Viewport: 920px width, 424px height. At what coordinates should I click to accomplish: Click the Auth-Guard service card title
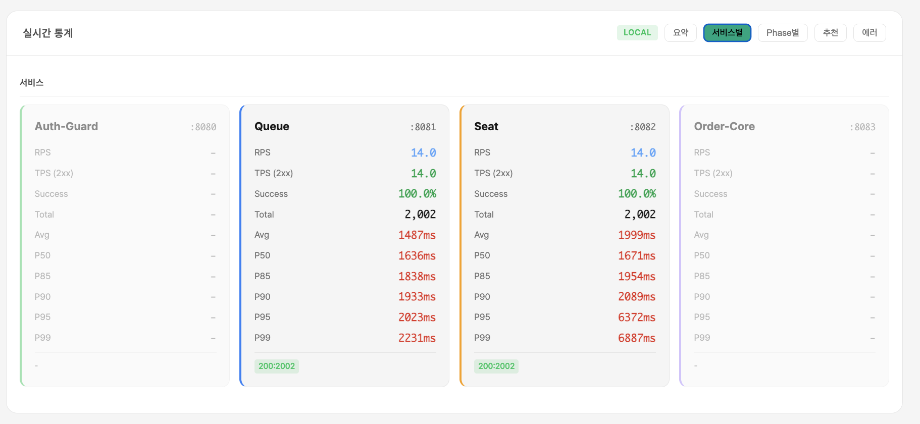66,127
